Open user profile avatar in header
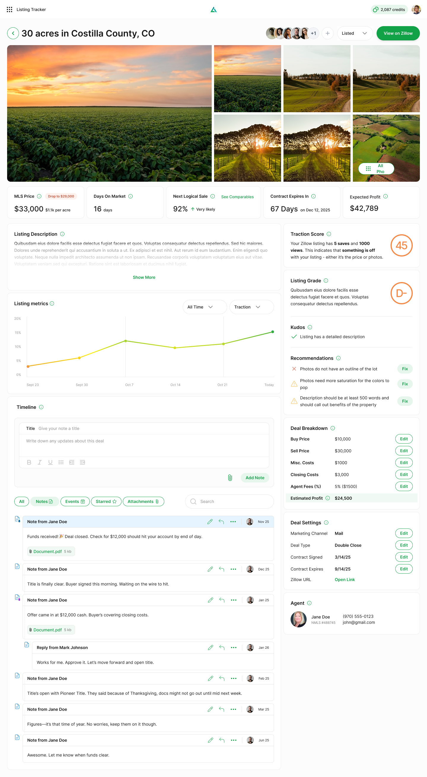This screenshot has width=427, height=777. 416,10
